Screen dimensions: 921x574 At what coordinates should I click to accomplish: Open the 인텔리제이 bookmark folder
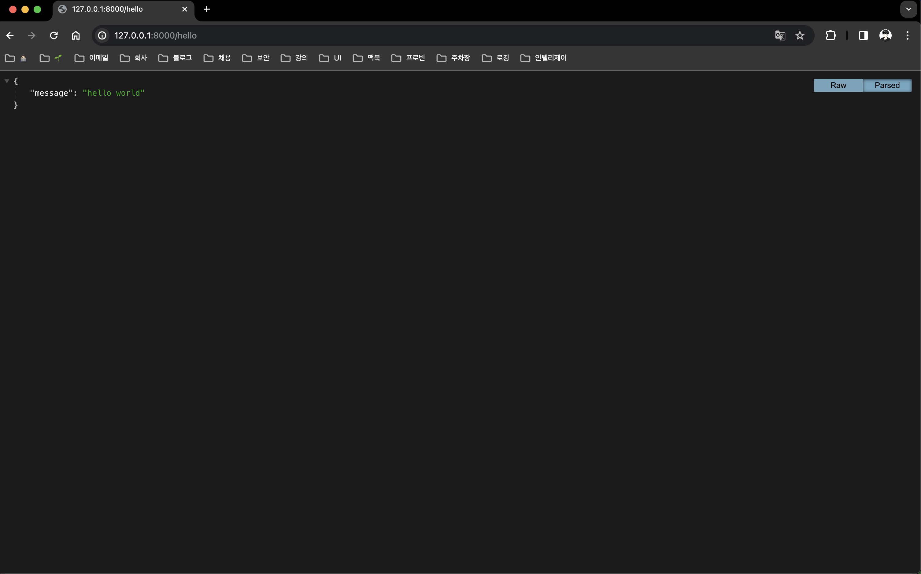(543, 58)
